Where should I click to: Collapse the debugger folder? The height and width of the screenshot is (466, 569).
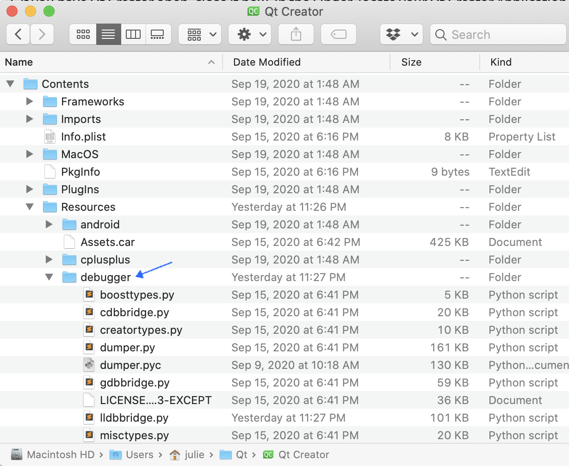click(49, 277)
